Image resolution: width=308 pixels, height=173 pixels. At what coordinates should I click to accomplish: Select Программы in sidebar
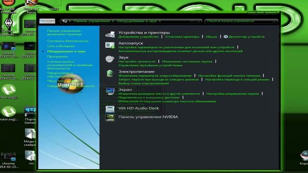click(58, 57)
